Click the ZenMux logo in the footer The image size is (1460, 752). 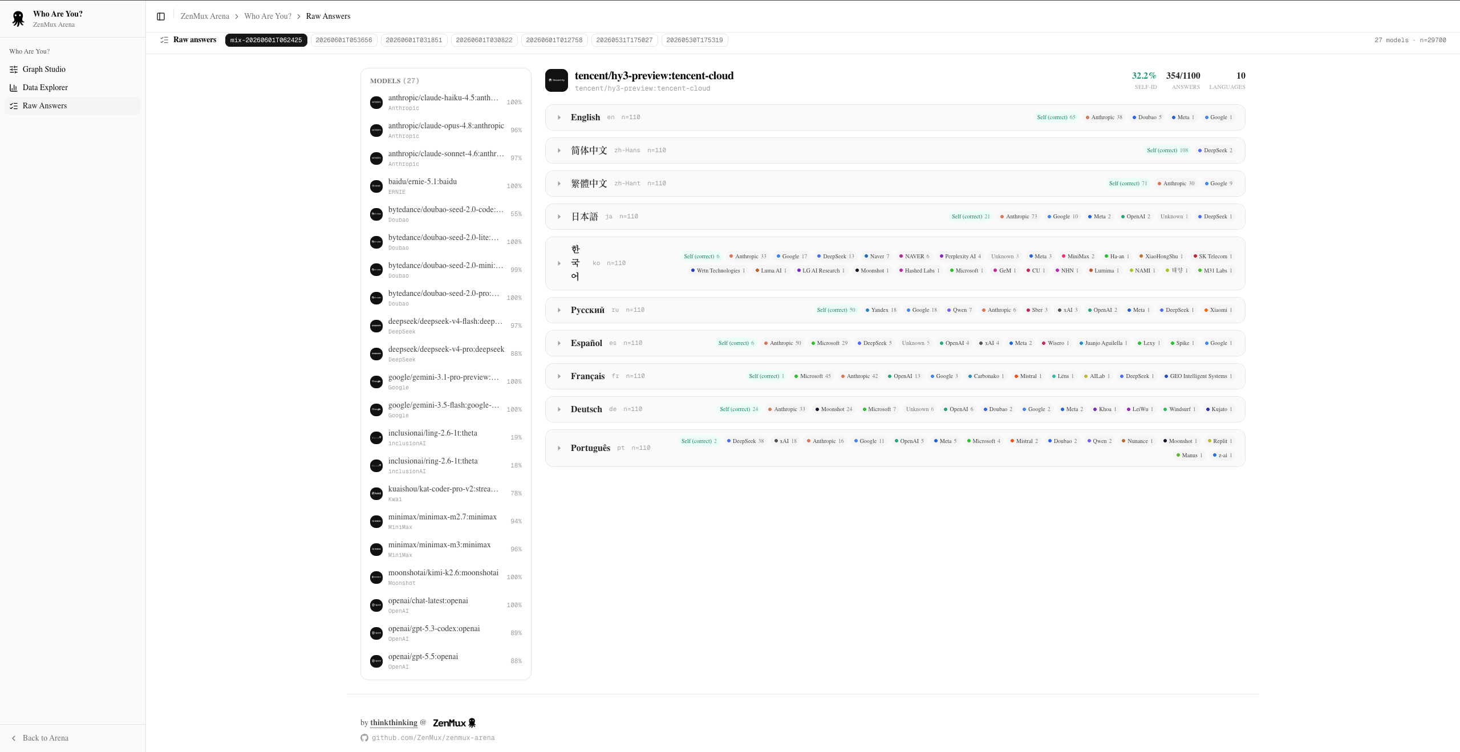[x=455, y=723]
